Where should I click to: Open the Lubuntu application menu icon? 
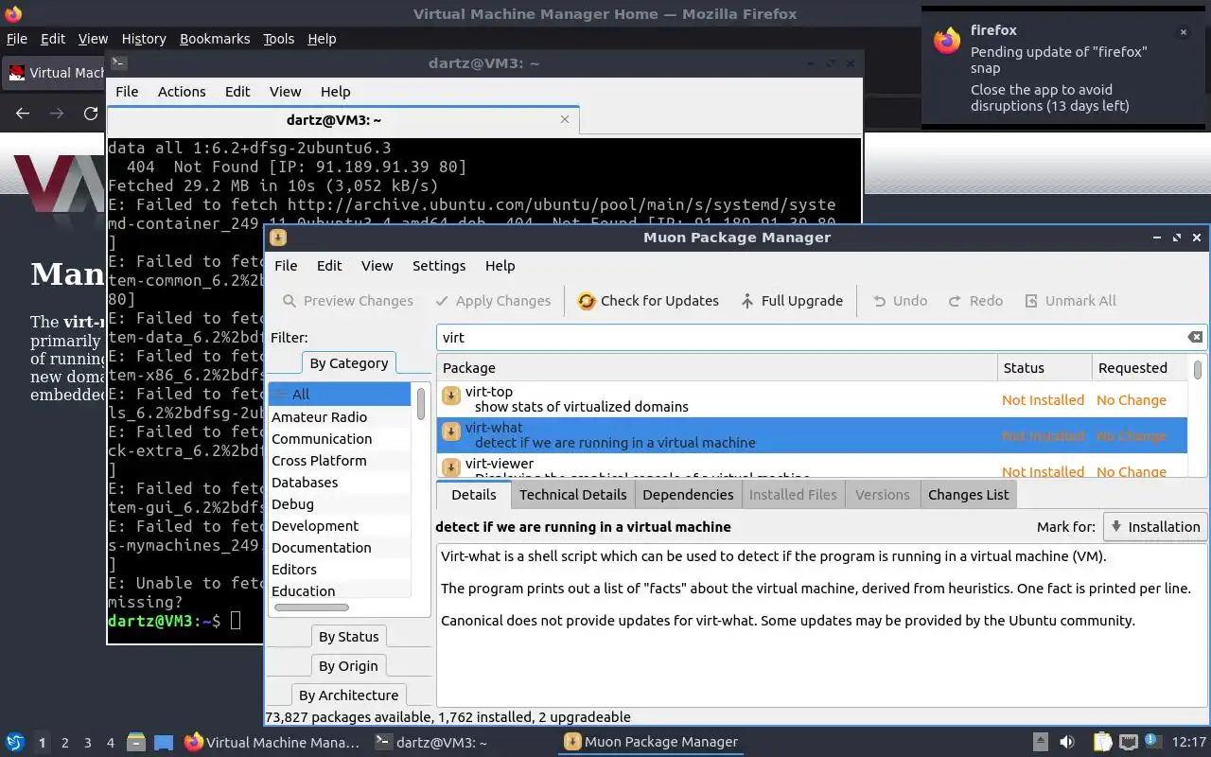click(15, 742)
